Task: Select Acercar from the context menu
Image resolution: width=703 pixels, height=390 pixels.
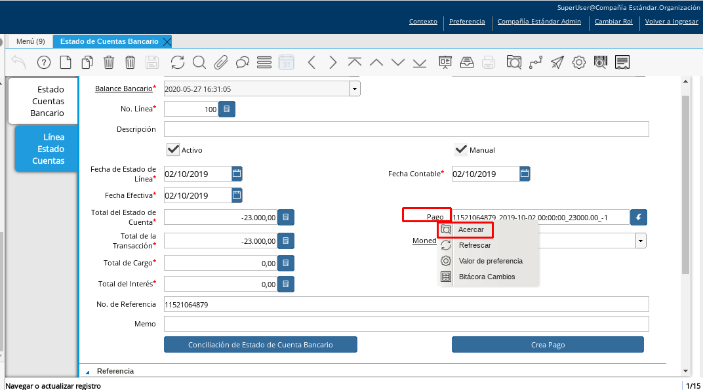Action: tap(471, 229)
